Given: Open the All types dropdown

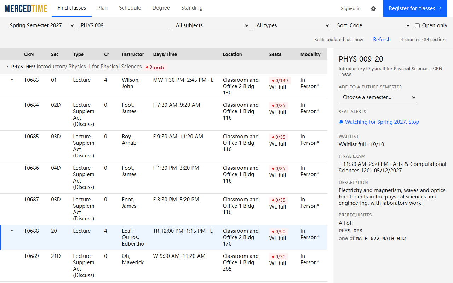Looking at the screenshot, I should click(291, 25).
